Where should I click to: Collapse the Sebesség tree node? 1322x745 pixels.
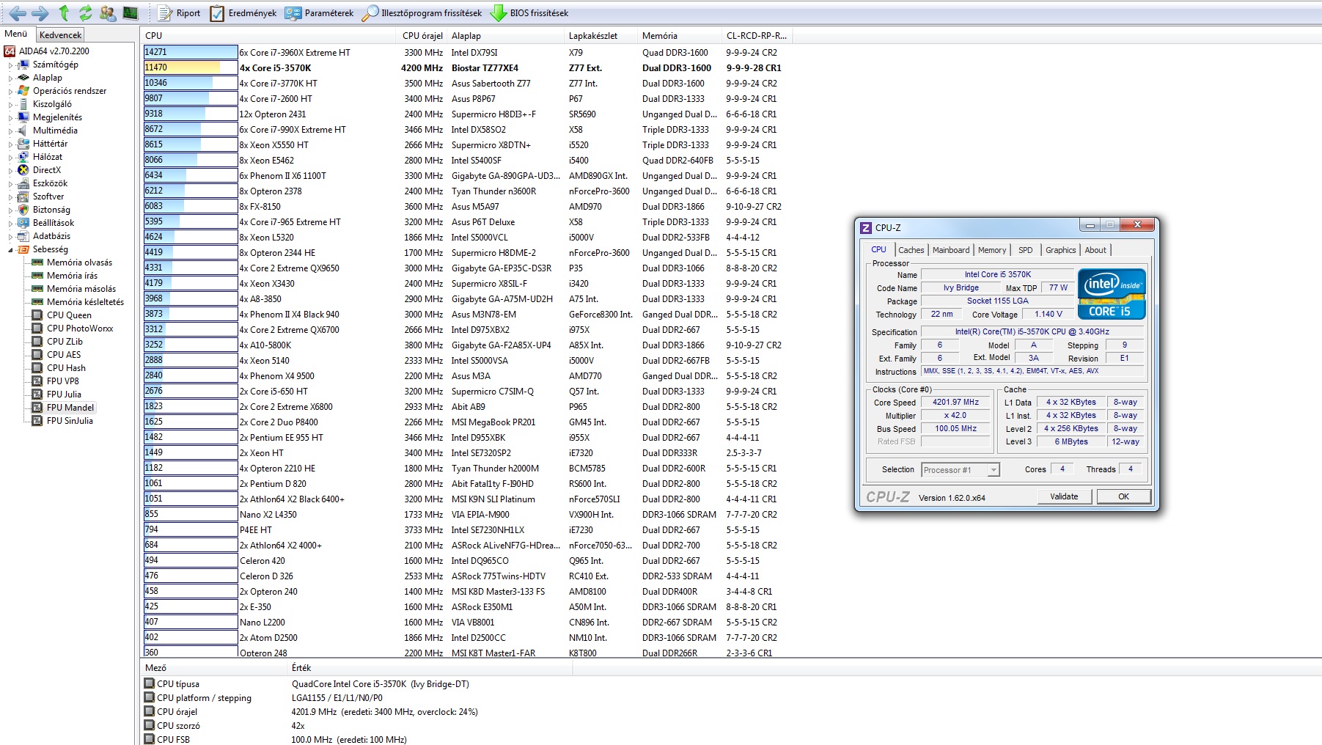click(10, 250)
